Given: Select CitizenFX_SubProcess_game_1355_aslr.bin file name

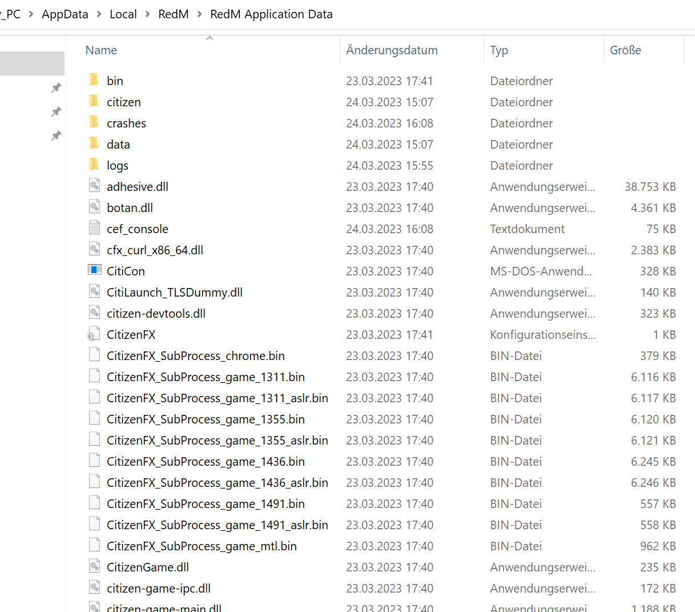Looking at the screenshot, I should point(218,440).
